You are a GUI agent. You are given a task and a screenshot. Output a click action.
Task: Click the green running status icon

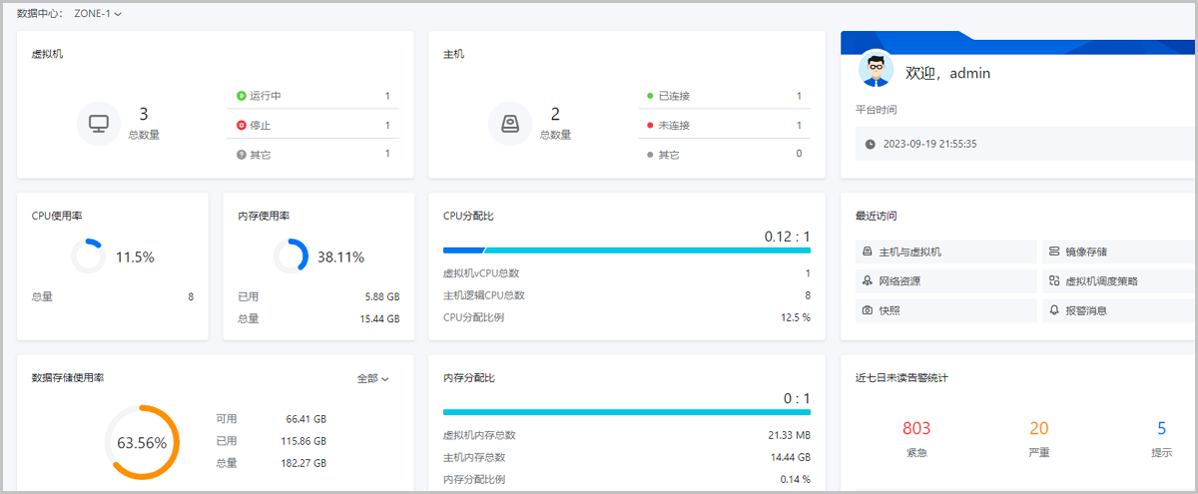click(x=241, y=96)
